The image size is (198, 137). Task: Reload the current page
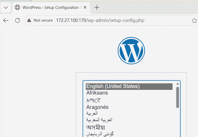[x=17, y=20]
